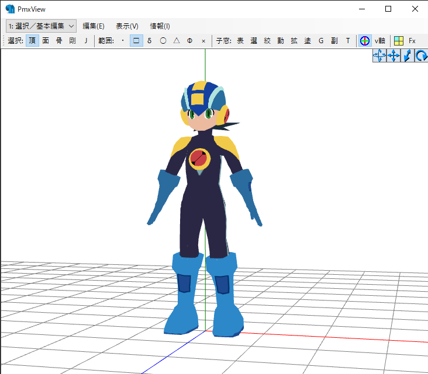Click the diagonal arrow zoom view icon
This screenshot has height=374, width=428.
pos(408,55)
